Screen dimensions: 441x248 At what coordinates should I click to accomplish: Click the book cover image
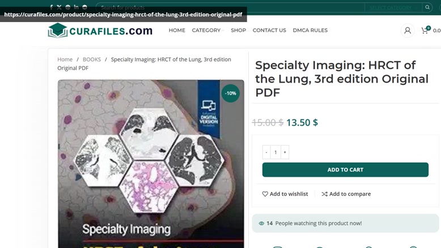point(151,164)
